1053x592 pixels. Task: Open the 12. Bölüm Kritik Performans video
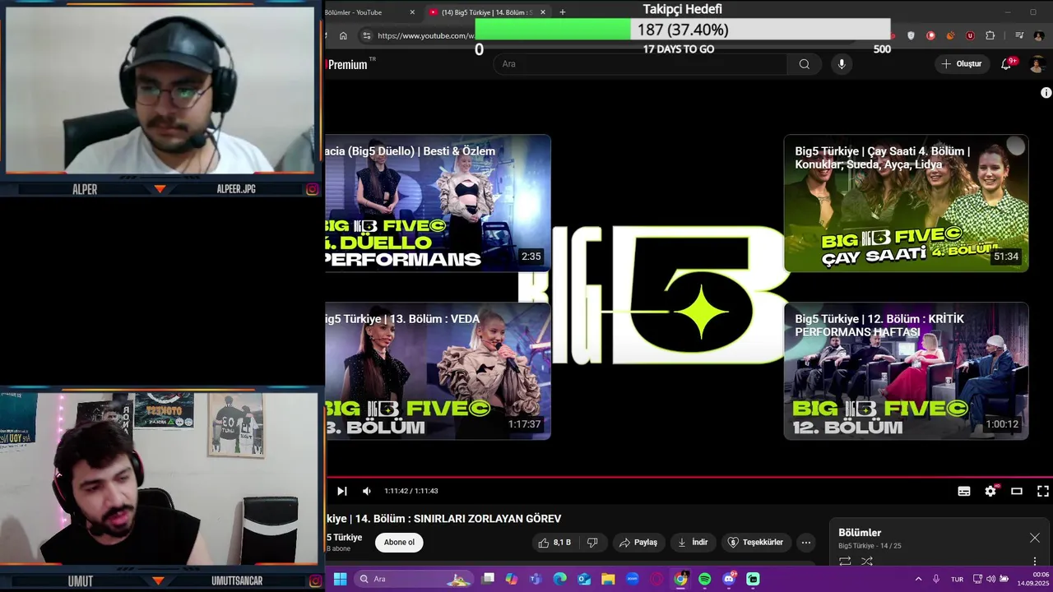[x=906, y=371]
